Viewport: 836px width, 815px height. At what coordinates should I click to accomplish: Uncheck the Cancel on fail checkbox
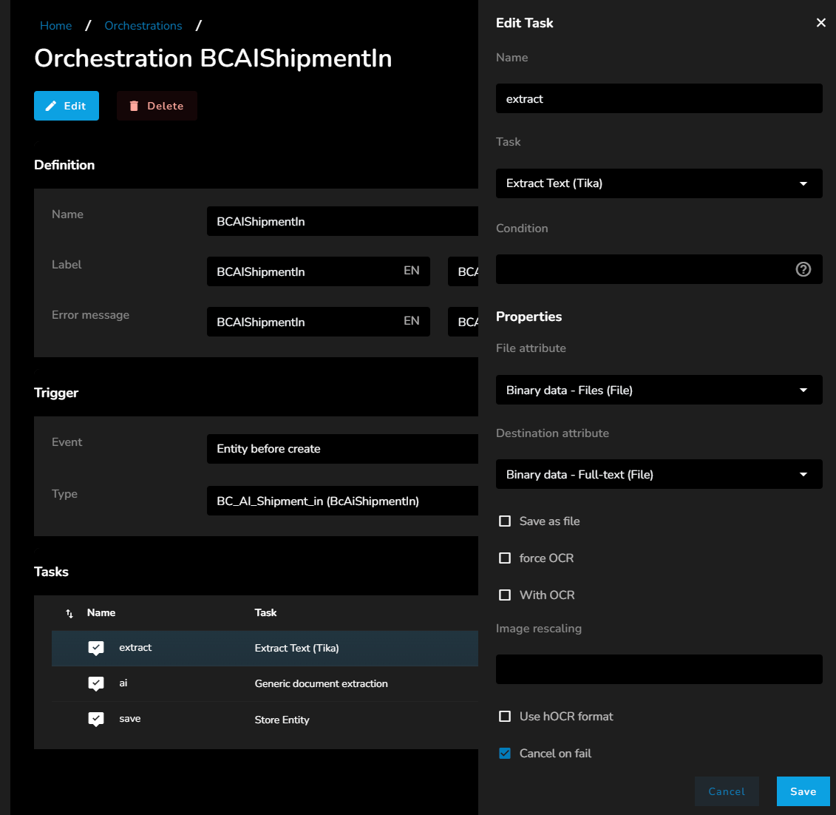pos(505,754)
